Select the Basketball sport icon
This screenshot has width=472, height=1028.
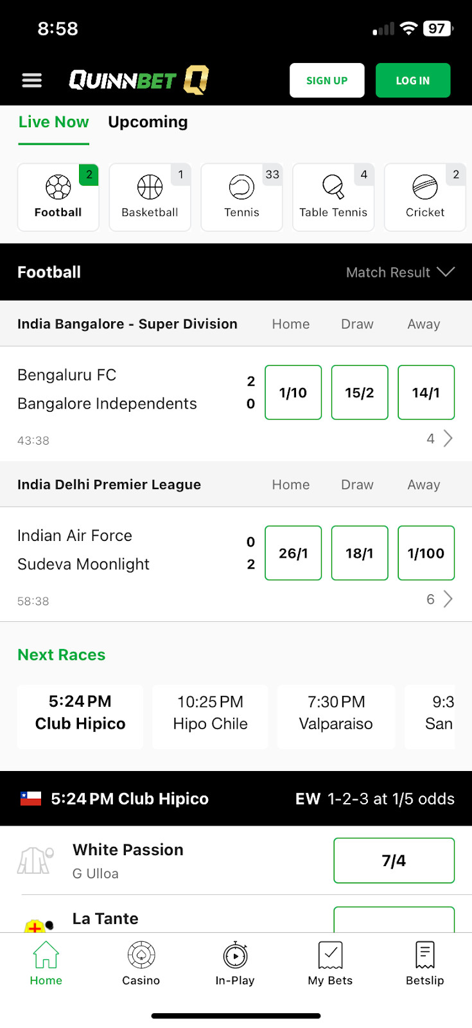[x=150, y=197]
